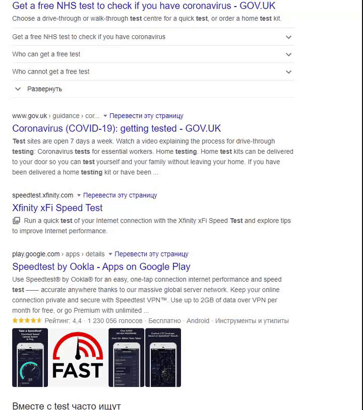Expand 'Who can get a free test' chevron

pyautogui.click(x=288, y=54)
